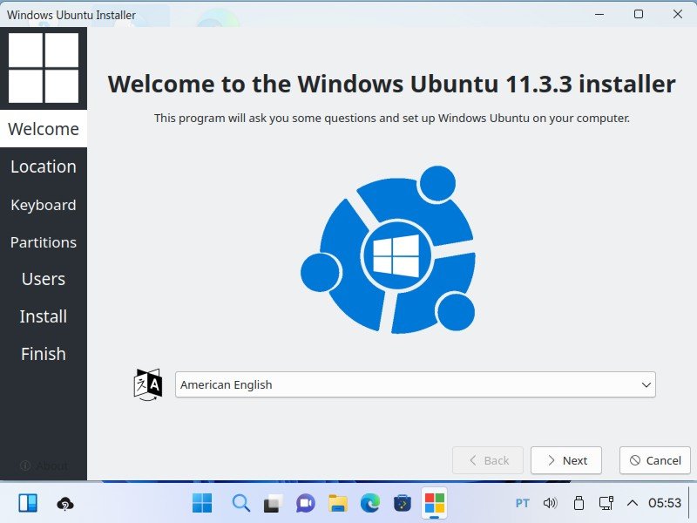Viewport: 697px width, 523px height.
Task: Click the translation icon beside the language selector
Action: click(x=148, y=384)
